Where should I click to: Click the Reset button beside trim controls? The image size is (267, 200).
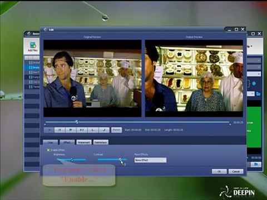point(116,130)
